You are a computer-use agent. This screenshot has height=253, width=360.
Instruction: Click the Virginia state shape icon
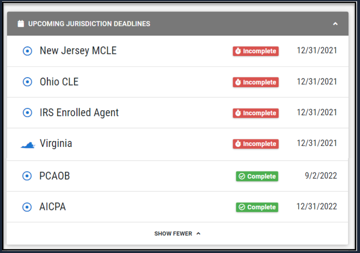28,144
